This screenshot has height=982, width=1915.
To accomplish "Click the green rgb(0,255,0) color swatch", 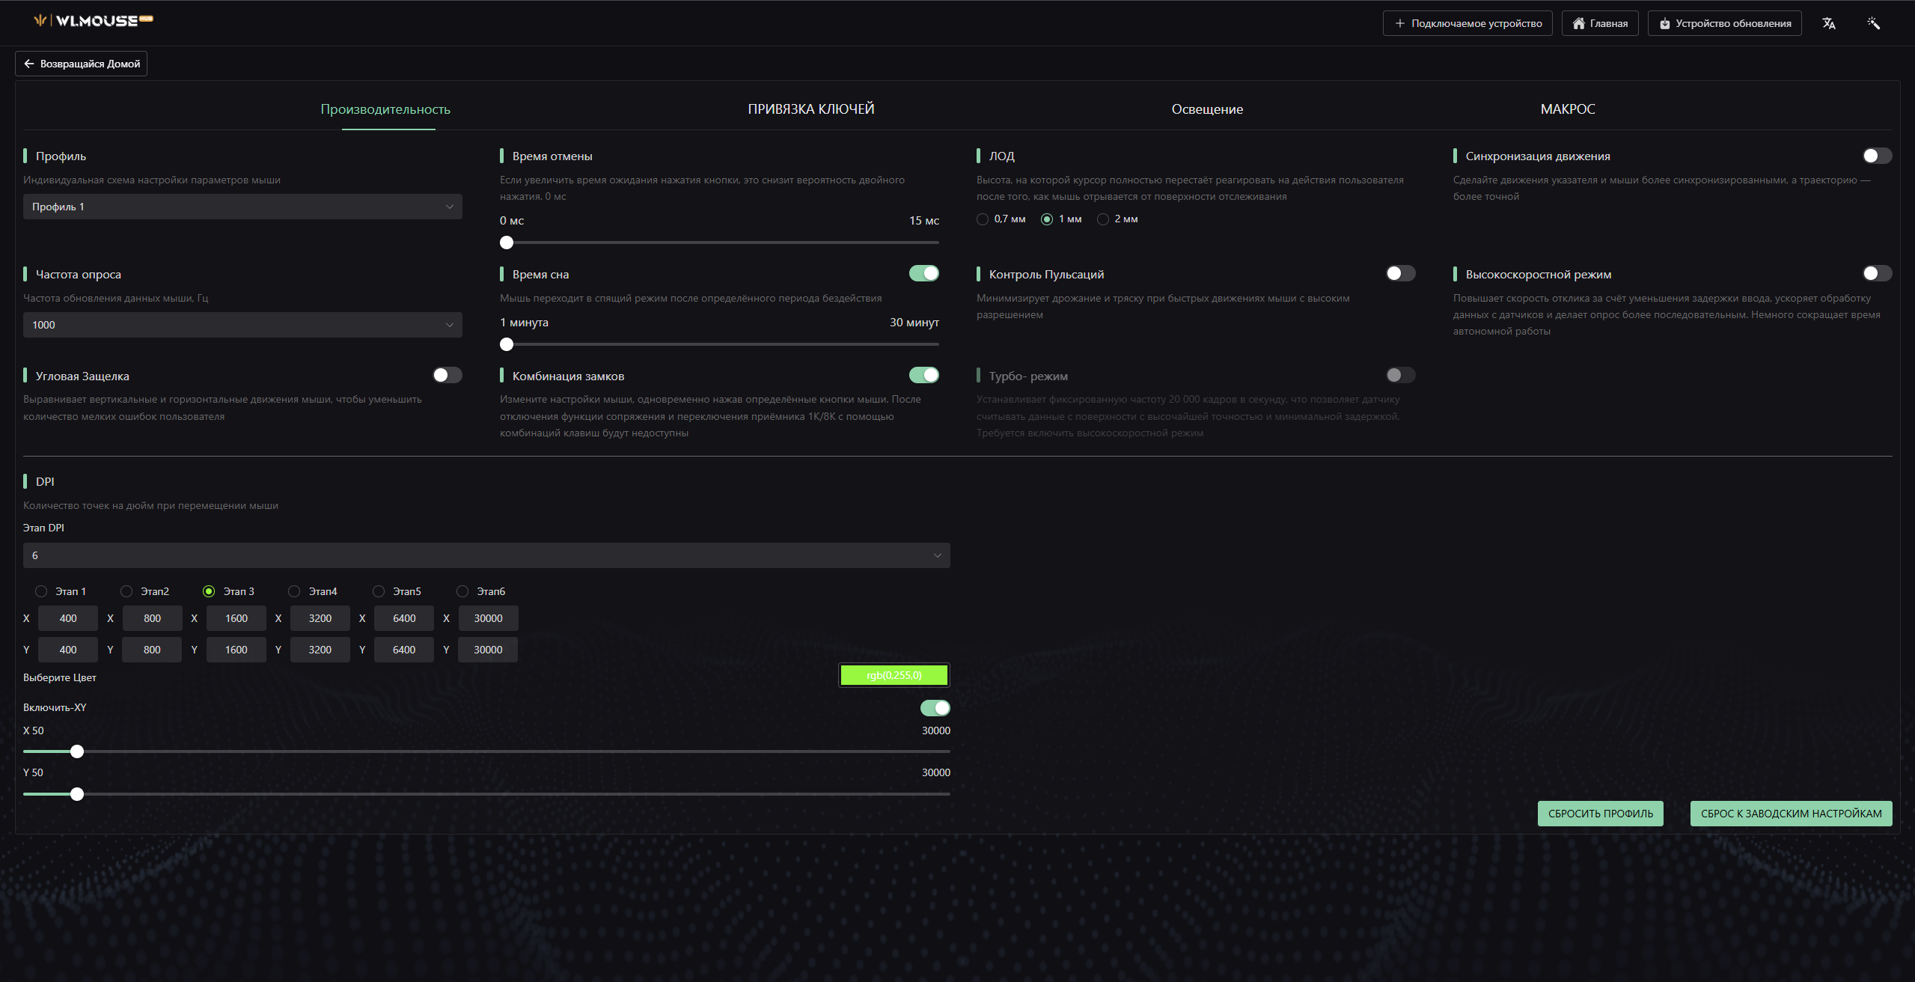I will pyautogui.click(x=894, y=675).
